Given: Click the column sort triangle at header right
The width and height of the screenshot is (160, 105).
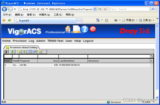Looking at the screenshot, I should 152,61.
